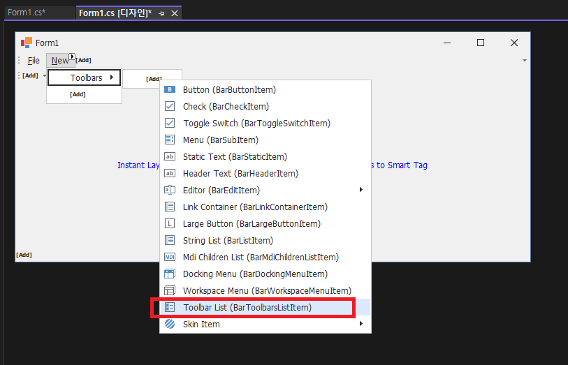Click [Add] on the second toolbar row
The height and width of the screenshot is (365, 568).
click(30, 75)
